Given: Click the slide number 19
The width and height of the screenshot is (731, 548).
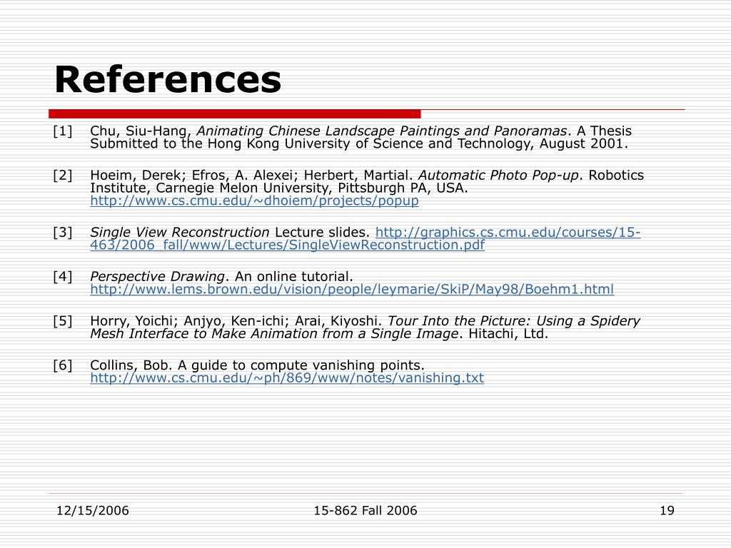Looking at the screenshot, I should pos(667,510).
